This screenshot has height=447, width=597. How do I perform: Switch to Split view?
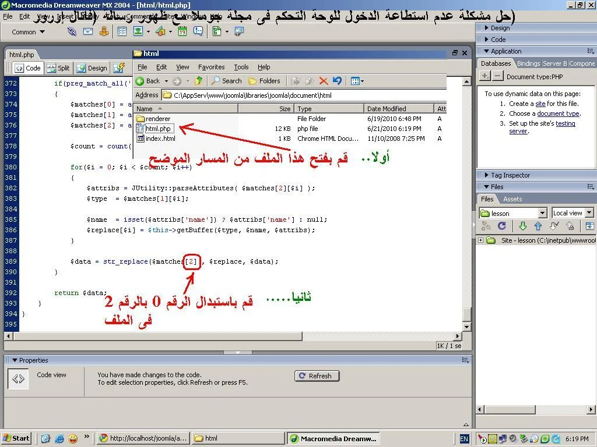[x=58, y=68]
